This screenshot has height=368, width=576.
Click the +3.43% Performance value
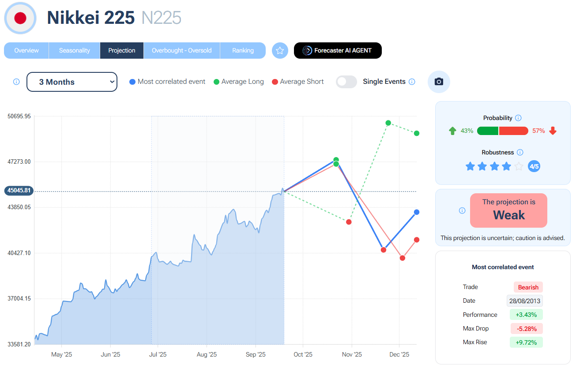click(526, 315)
